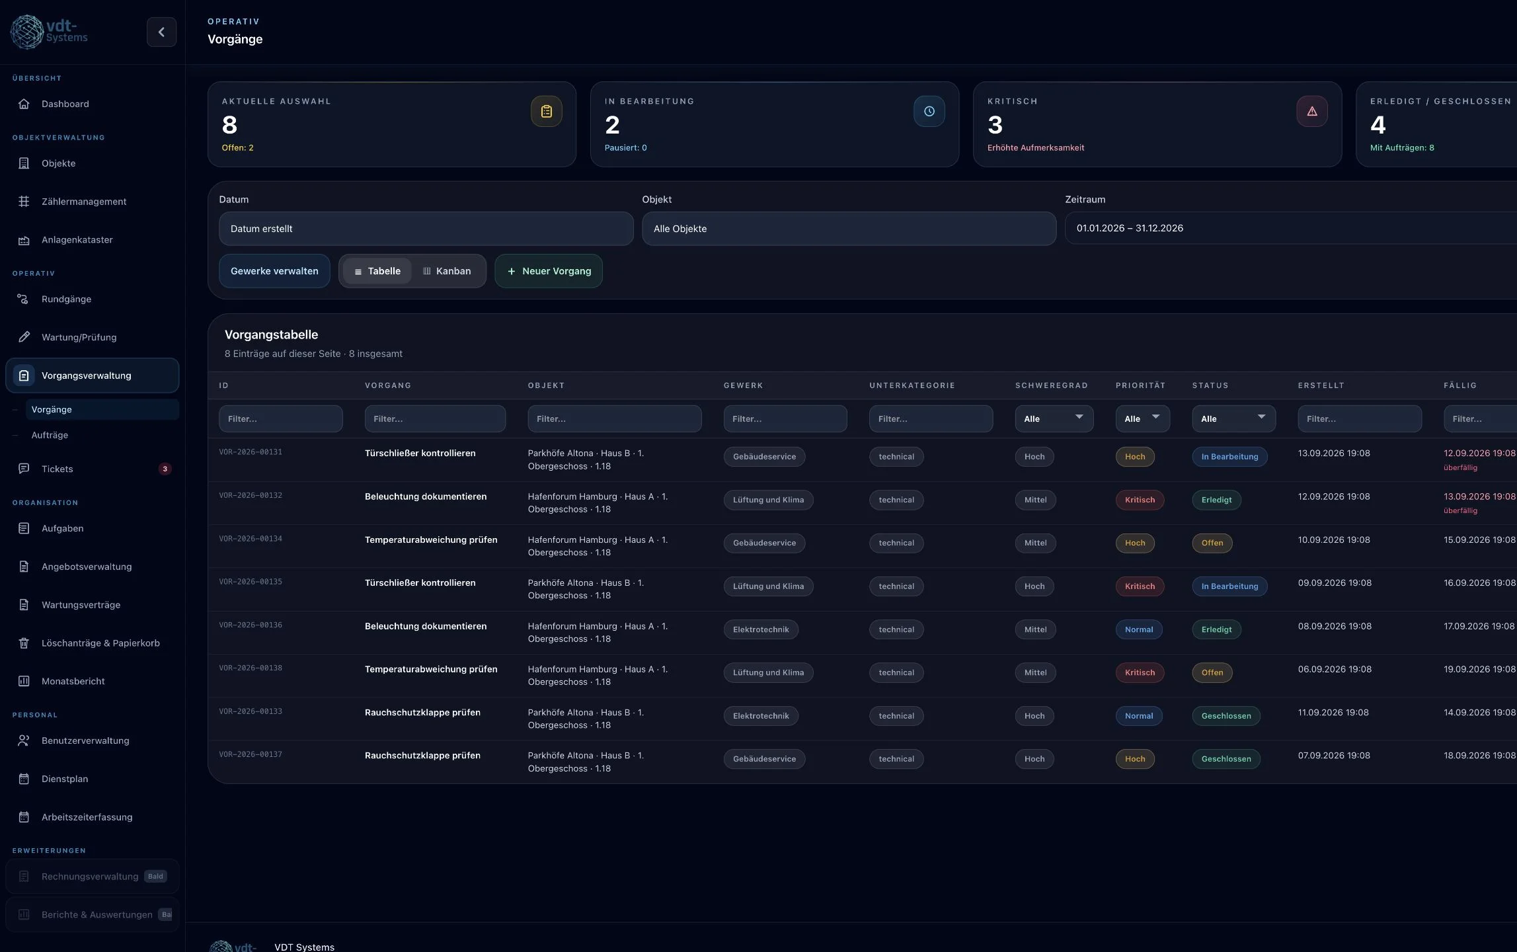
Task: Click the Anlagenkataster icon
Action: tap(24, 240)
